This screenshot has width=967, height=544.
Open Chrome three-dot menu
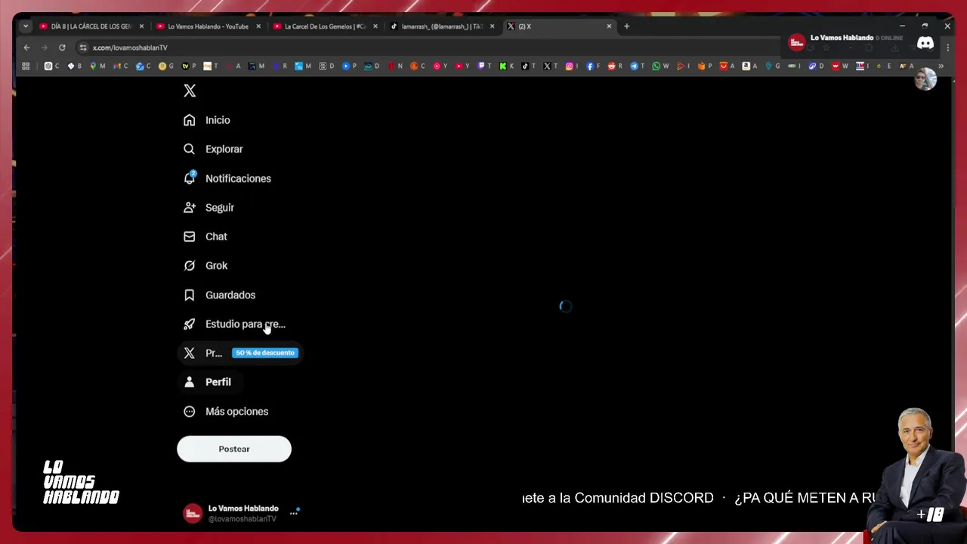(947, 48)
